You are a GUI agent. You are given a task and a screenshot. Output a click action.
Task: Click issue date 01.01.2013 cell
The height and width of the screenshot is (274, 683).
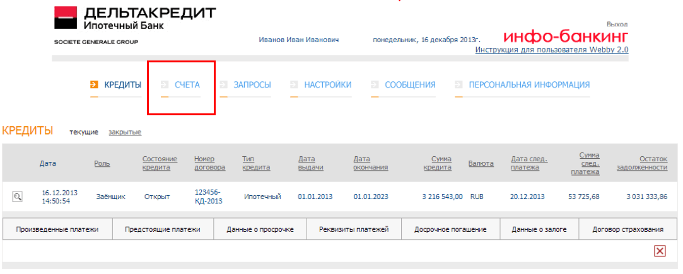pyautogui.click(x=315, y=197)
